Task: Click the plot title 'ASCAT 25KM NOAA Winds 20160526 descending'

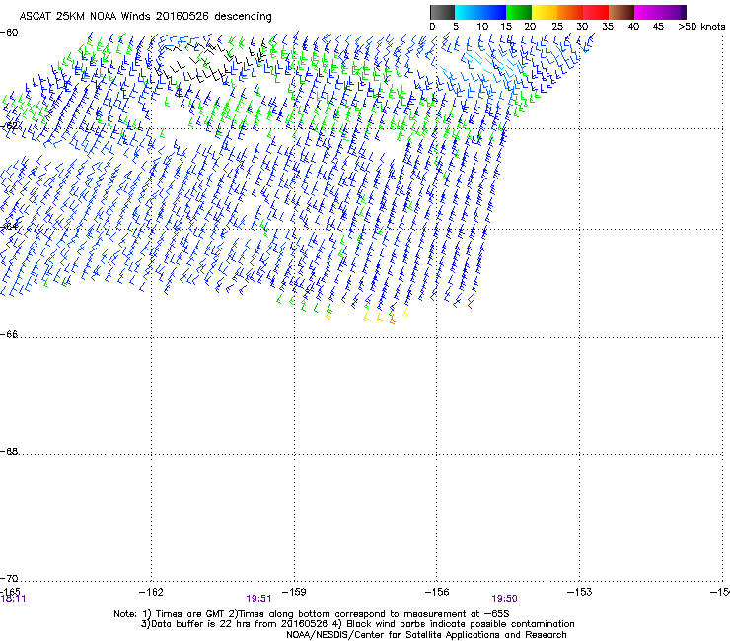Action: tap(146, 17)
